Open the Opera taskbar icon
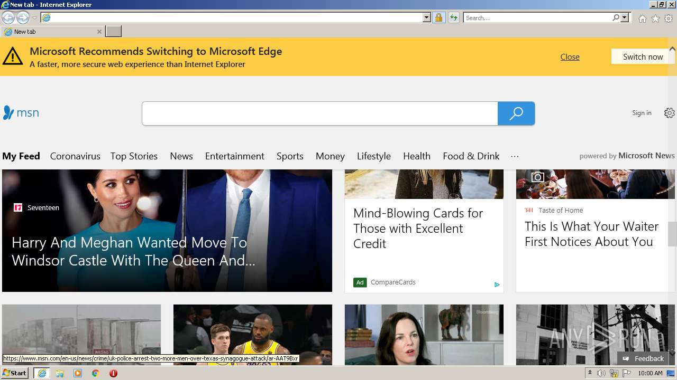 tap(113, 373)
